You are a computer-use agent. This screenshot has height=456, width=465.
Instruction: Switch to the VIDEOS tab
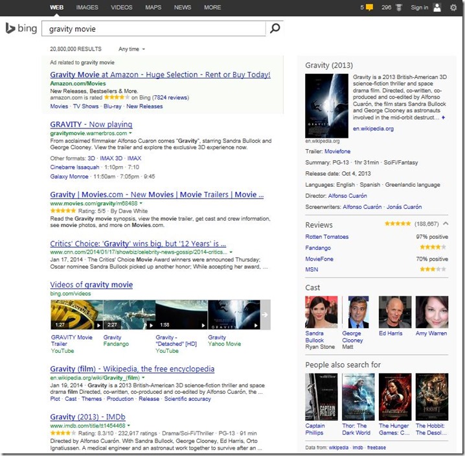point(122,7)
